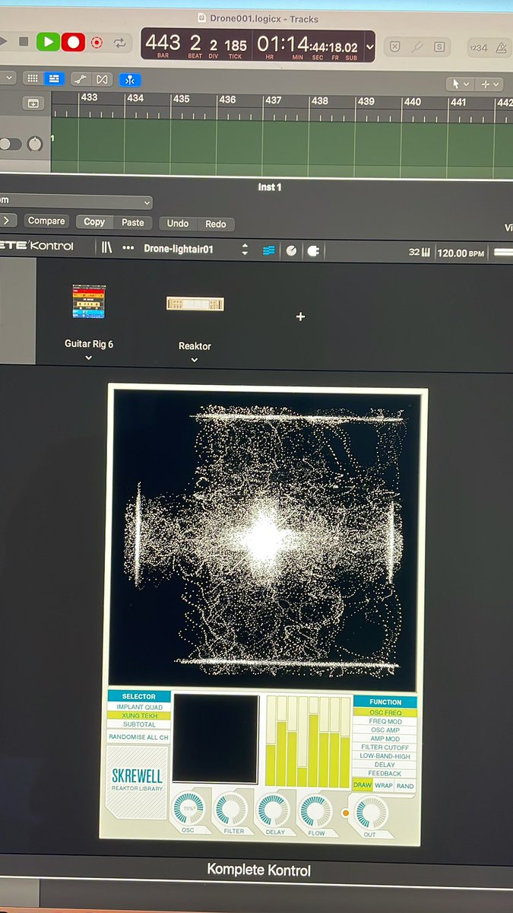This screenshot has height=913, width=513.
Task: Select FILTER CUTOFF function
Action: pos(385,747)
